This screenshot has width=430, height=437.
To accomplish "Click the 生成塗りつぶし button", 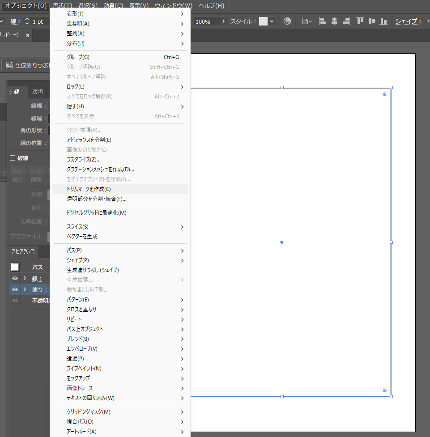I will pos(27,65).
